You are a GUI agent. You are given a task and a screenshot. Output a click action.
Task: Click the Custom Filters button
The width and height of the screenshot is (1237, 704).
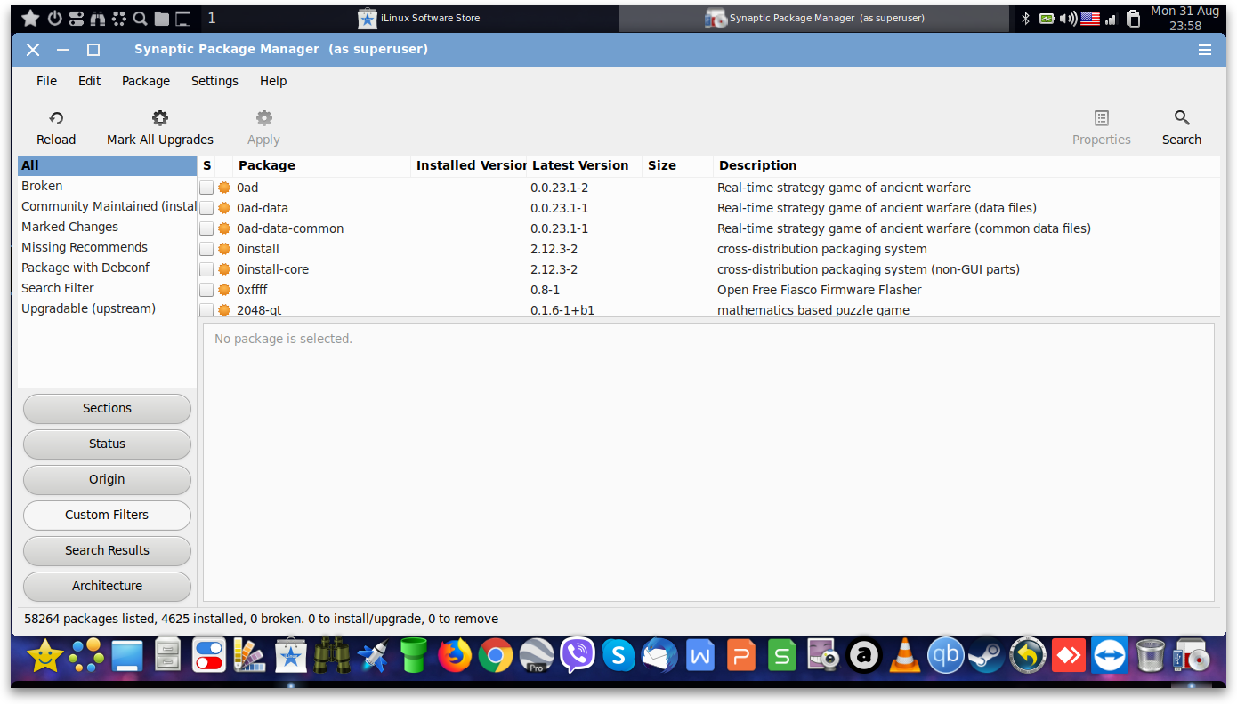[107, 515]
